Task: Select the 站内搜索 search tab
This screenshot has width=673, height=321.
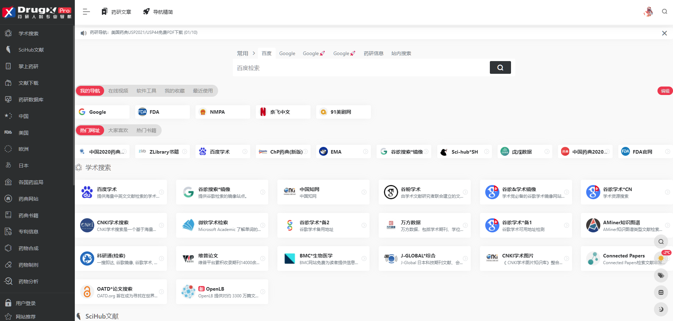Action: pyautogui.click(x=401, y=53)
